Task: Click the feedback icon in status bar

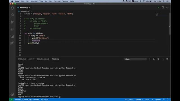Action: click(x=164, y=100)
